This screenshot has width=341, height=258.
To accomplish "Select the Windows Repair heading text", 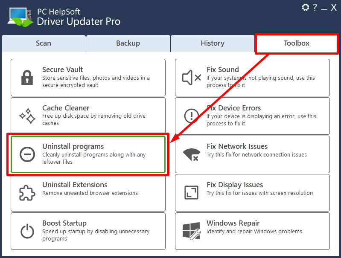I will [x=233, y=223].
